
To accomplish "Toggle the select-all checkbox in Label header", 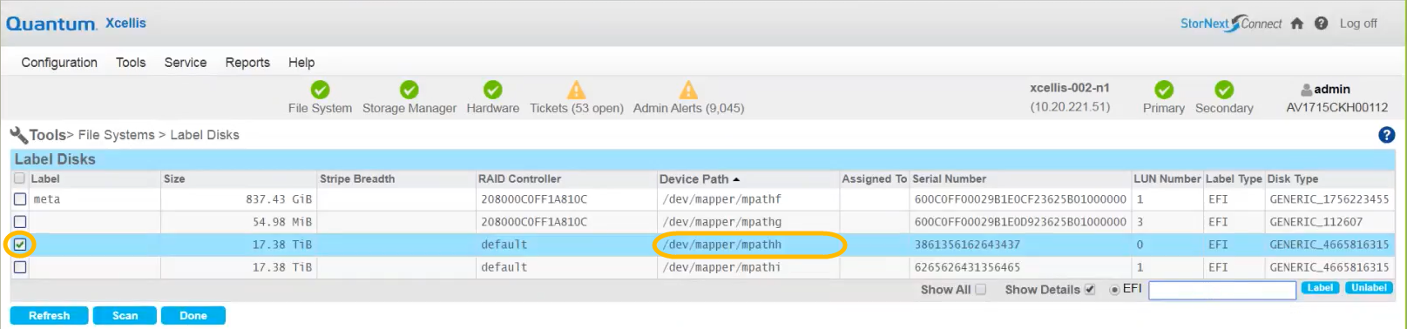I will tap(20, 178).
